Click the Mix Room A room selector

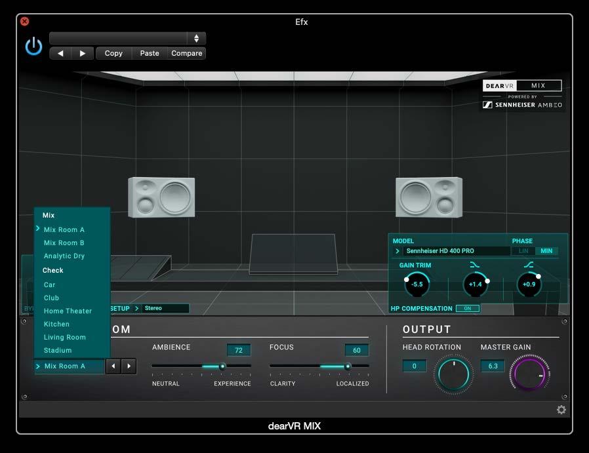pos(69,366)
